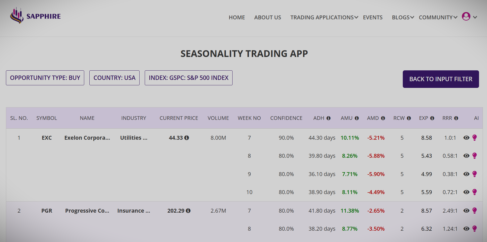This screenshot has width=487, height=242.
Task: Click info icon beside RRR header
Action: click(x=456, y=118)
